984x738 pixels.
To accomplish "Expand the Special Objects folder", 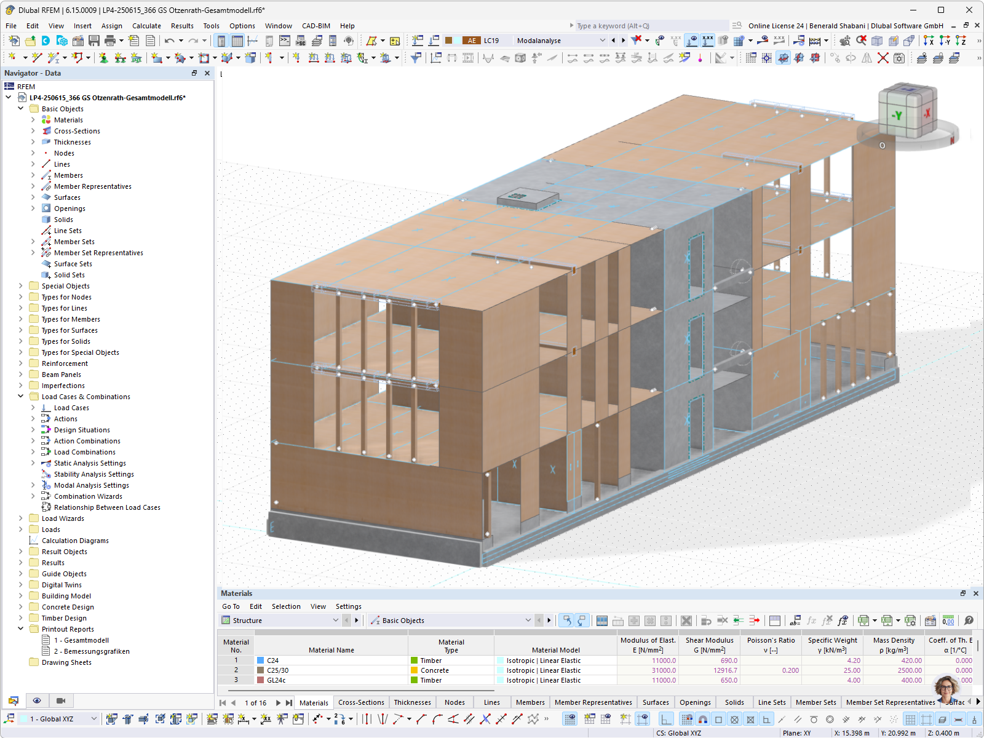I will 21,286.
